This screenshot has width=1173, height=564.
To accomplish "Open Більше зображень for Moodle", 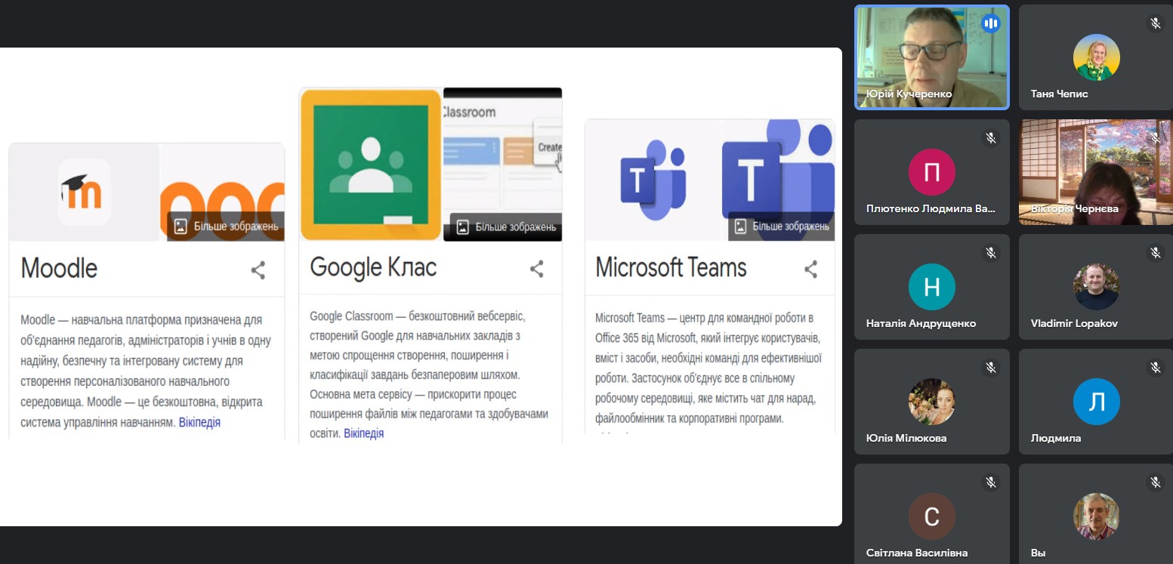I will point(226,227).
